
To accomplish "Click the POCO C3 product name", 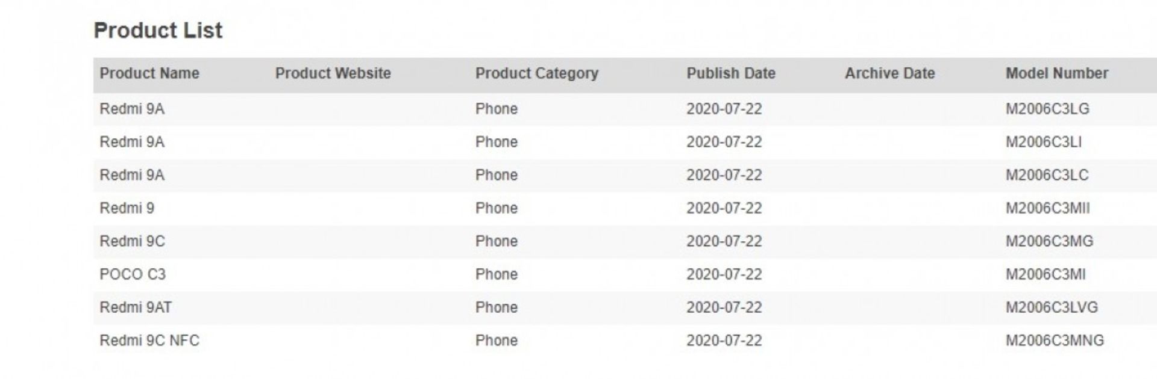I will coord(133,274).
